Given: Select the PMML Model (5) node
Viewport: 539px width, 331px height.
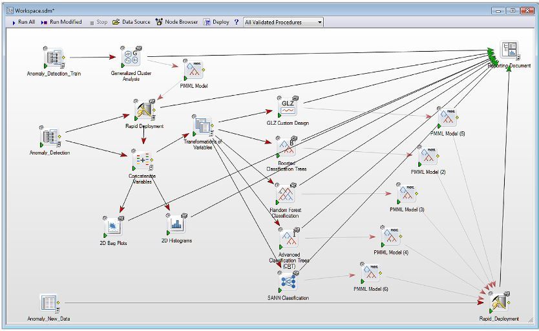Looking at the screenshot, I should 448,118.
